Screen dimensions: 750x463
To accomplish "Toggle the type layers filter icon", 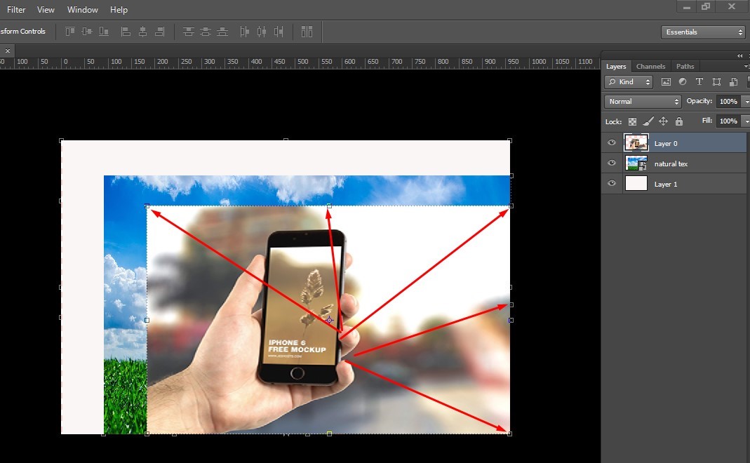I will point(699,82).
